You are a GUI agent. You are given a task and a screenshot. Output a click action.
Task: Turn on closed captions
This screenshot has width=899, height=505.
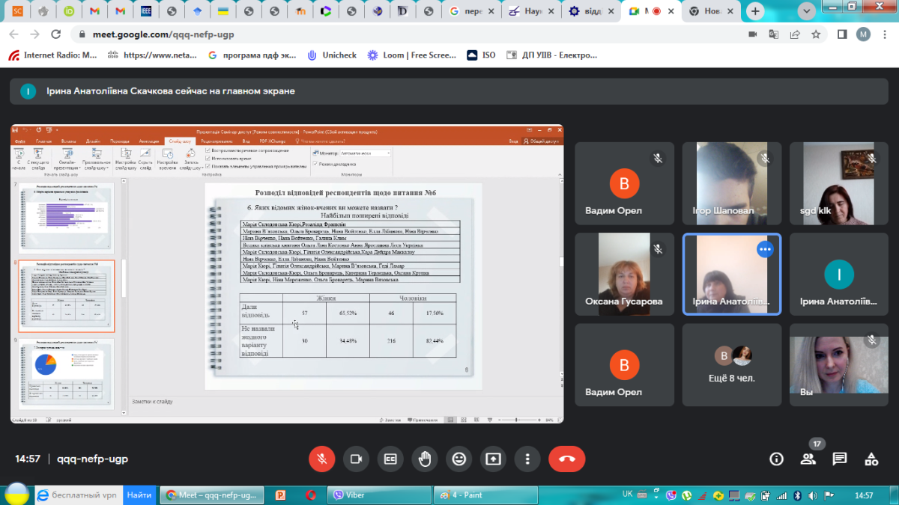tap(390, 459)
